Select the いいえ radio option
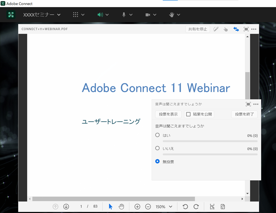 point(157,148)
